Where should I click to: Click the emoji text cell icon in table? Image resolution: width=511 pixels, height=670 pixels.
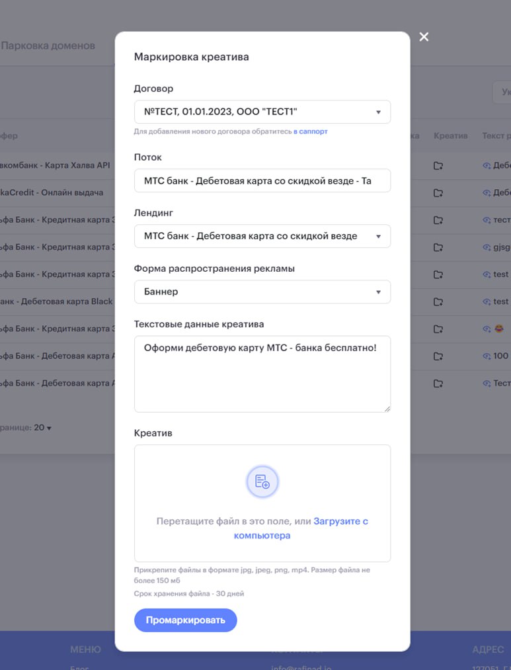487,329
